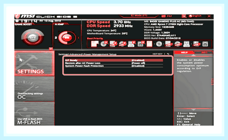Click the MB B450I GAMING PLUS AC line
228x140 pixels.
click(x=169, y=21)
